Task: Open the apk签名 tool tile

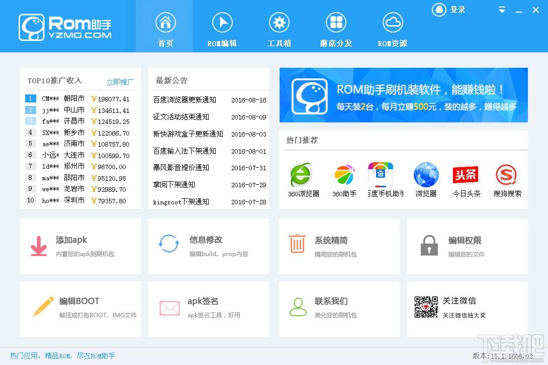Action: click(209, 309)
